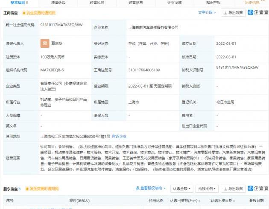Click business term 2022-03-01 至 无固定期限
Viewport: 269px width, 209px height.
point(150,86)
